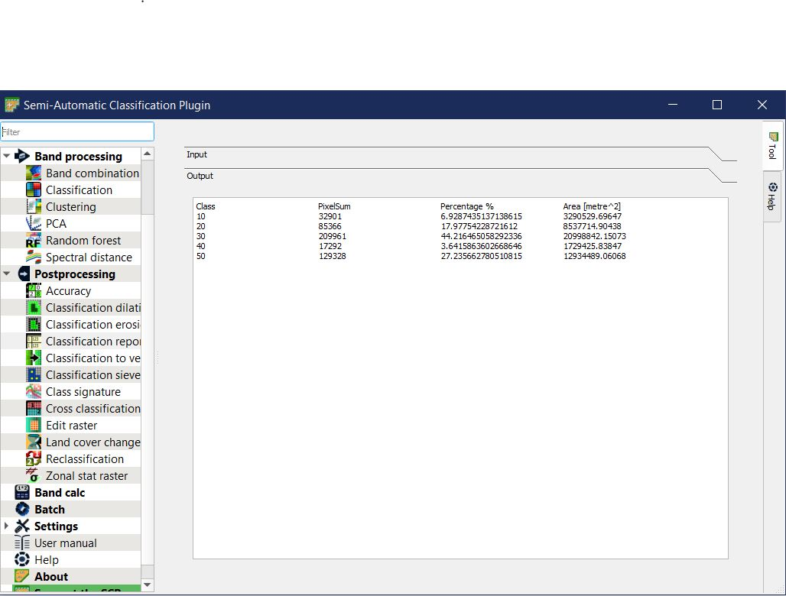
Task: Click the Band combination icon
Action: tap(34, 173)
